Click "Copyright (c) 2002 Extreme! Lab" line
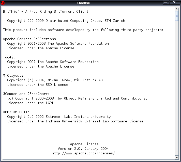This screenshot has width=181, height=162. pos(59,117)
